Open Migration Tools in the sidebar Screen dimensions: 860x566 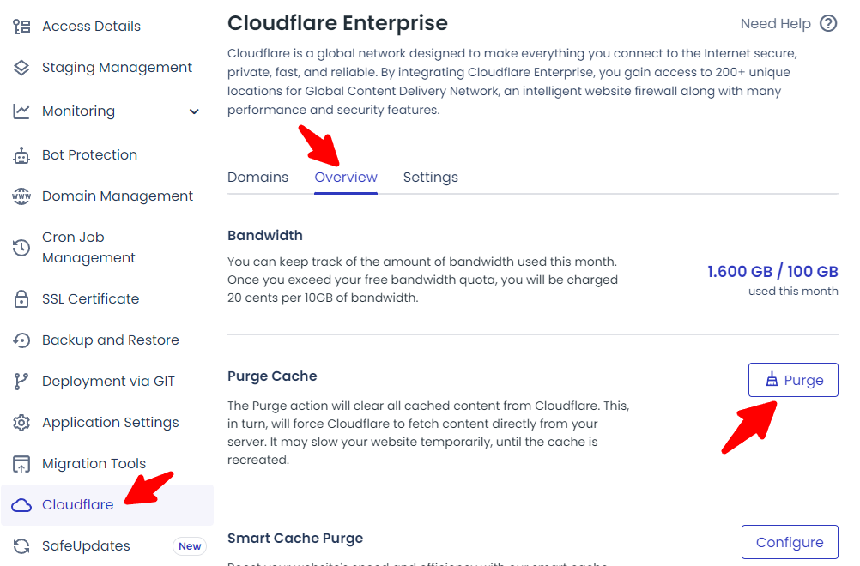(94, 464)
